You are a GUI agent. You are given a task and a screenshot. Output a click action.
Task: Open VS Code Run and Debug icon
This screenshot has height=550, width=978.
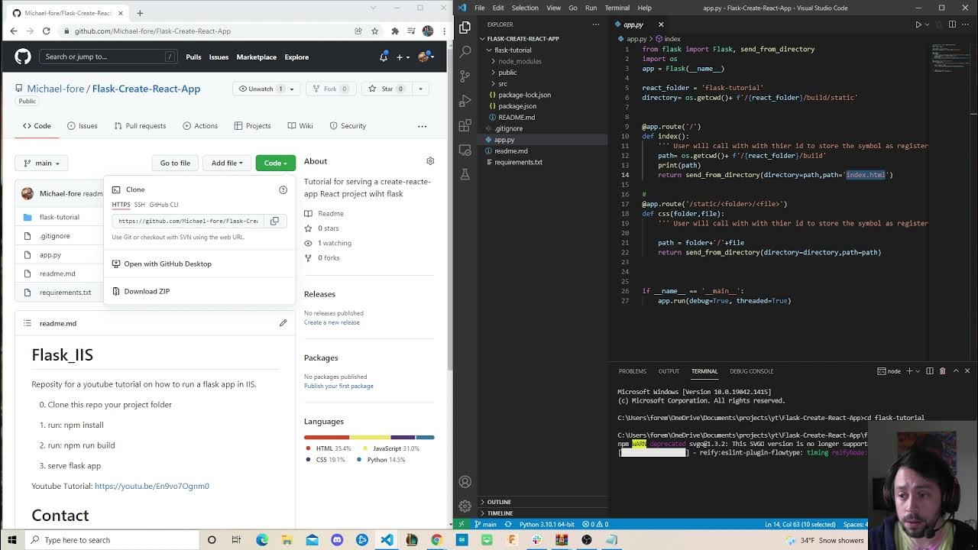point(465,101)
